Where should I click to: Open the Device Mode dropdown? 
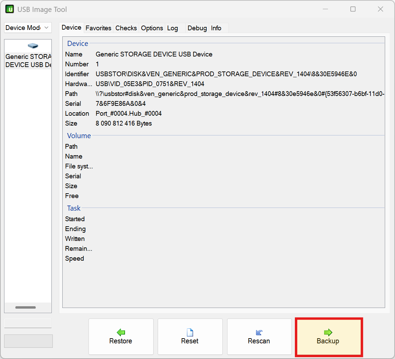[28, 28]
